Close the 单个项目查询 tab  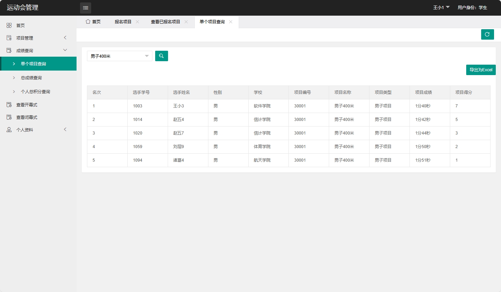click(x=230, y=22)
